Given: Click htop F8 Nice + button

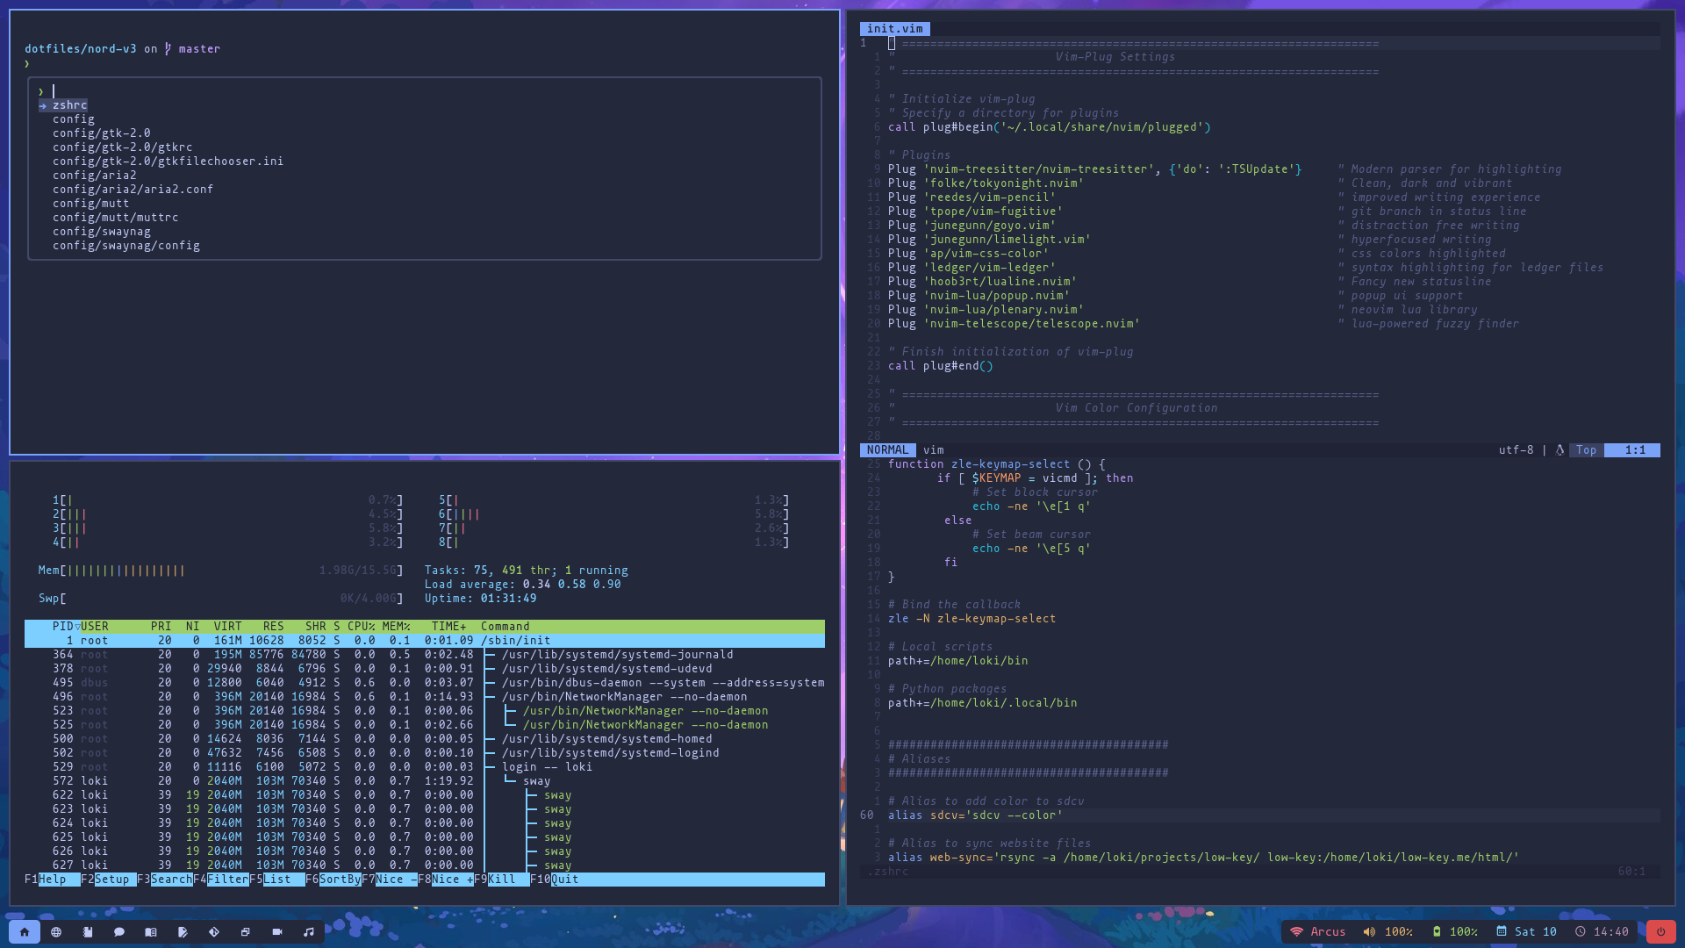Looking at the screenshot, I should click(x=446, y=880).
